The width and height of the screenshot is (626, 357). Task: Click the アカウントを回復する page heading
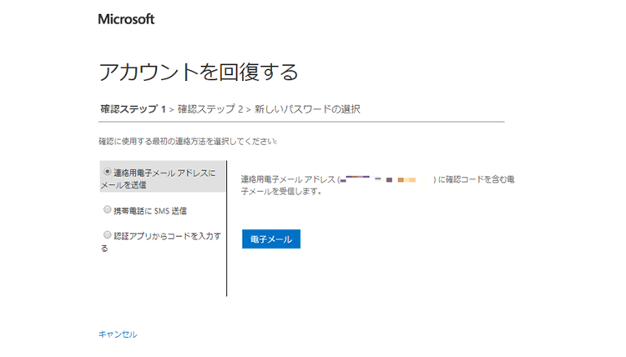(x=198, y=72)
